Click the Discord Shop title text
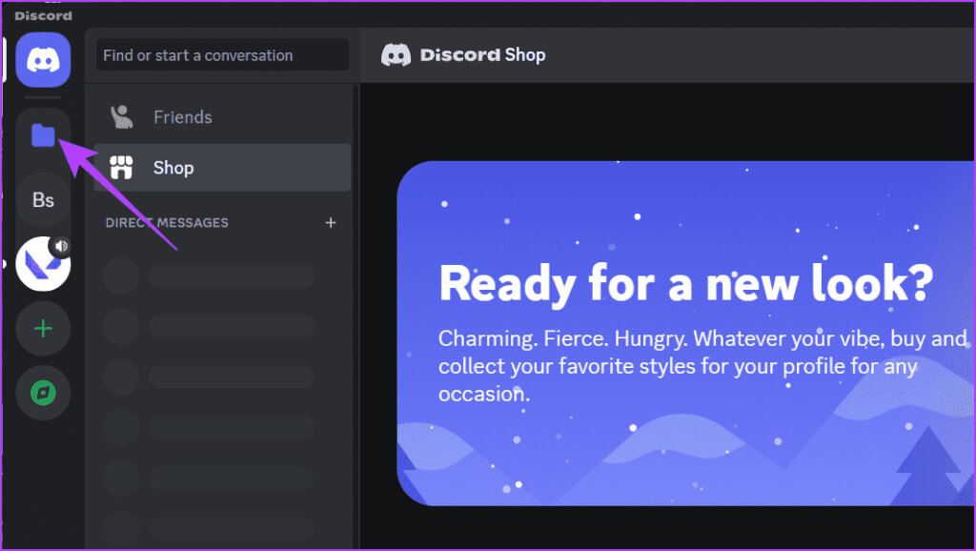The width and height of the screenshot is (976, 551). (x=483, y=54)
